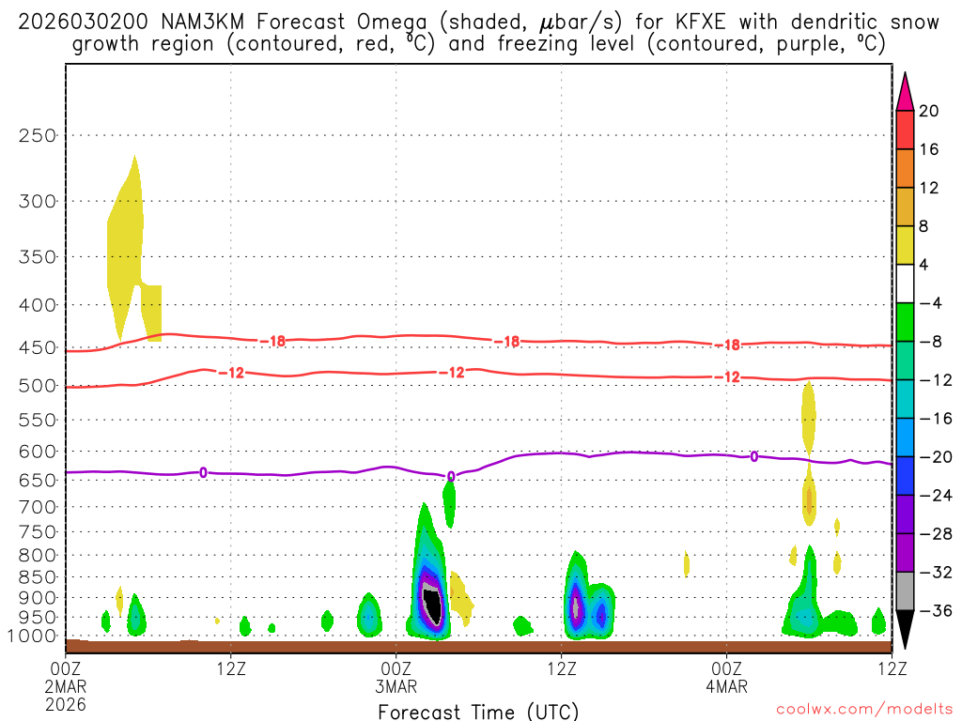Select the '650' pressure level label
The height and width of the screenshot is (721, 962).
click(38, 480)
